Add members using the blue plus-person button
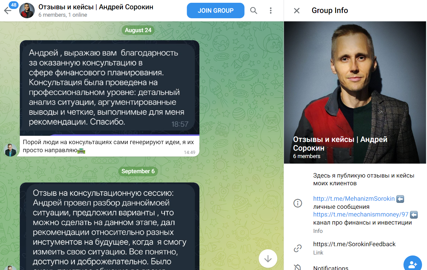427x270 pixels. pyautogui.click(x=412, y=264)
